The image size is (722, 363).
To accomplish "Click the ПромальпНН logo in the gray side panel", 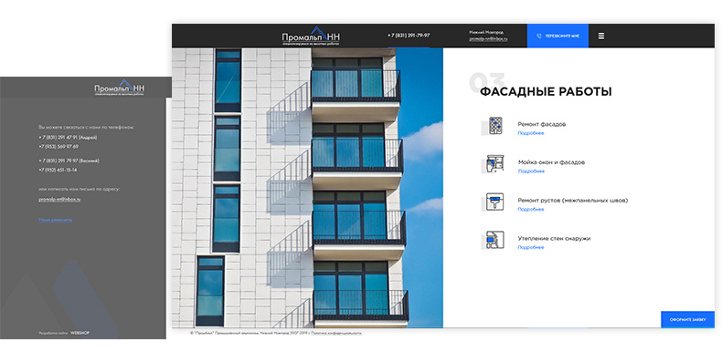I will coord(119,88).
